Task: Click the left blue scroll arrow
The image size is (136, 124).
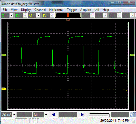Action: pyautogui.click(x=54, y=115)
